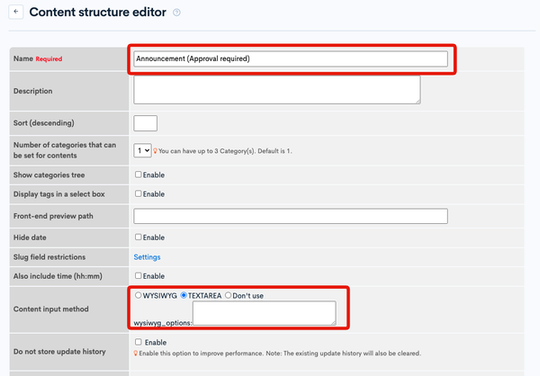Check Do not store update history
540x376 pixels.
pos(138,342)
